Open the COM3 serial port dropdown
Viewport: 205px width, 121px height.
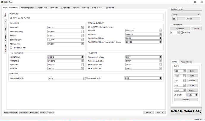[185, 14]
